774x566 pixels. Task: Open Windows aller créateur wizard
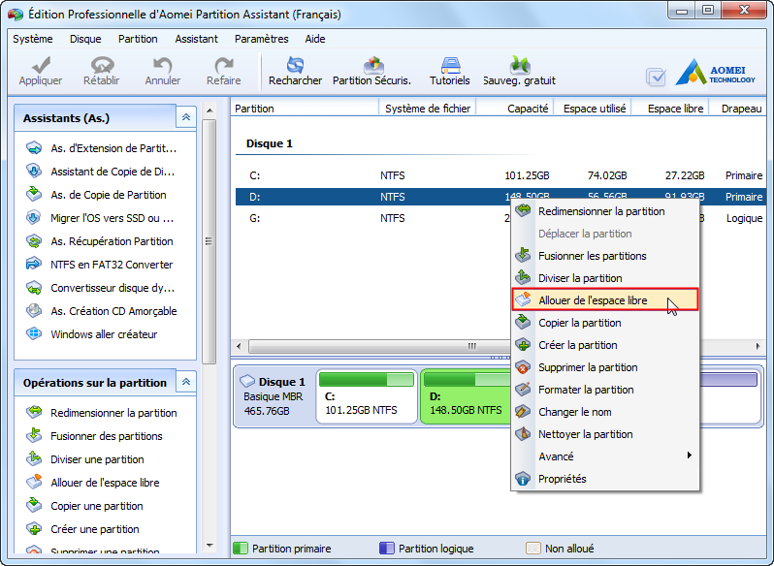92,334
